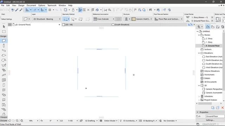
Task: Toggle the grid snap icon
Action: click(50, 10)
